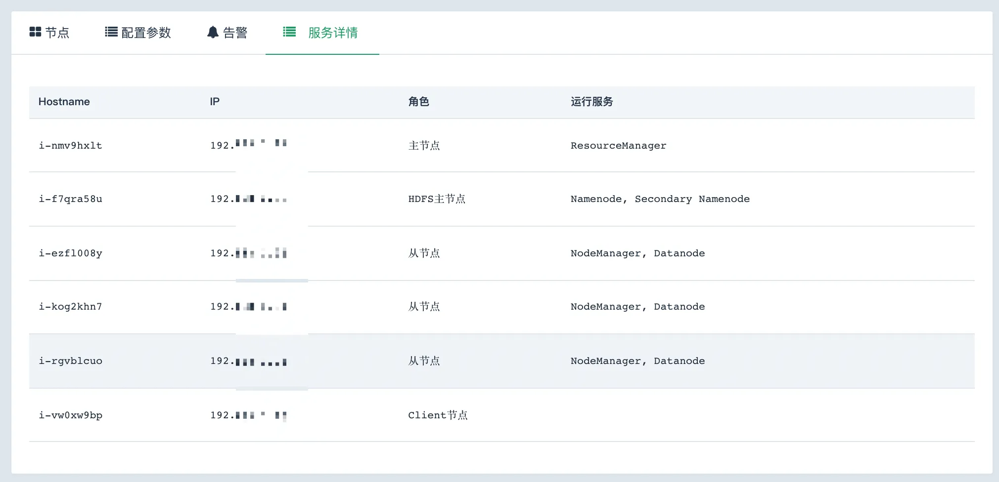Image resolution: width=999 pixels, height=482 pixels.
Task: Click 从节点 in the i-rgvblcuo row
Action: coord(424,361)
